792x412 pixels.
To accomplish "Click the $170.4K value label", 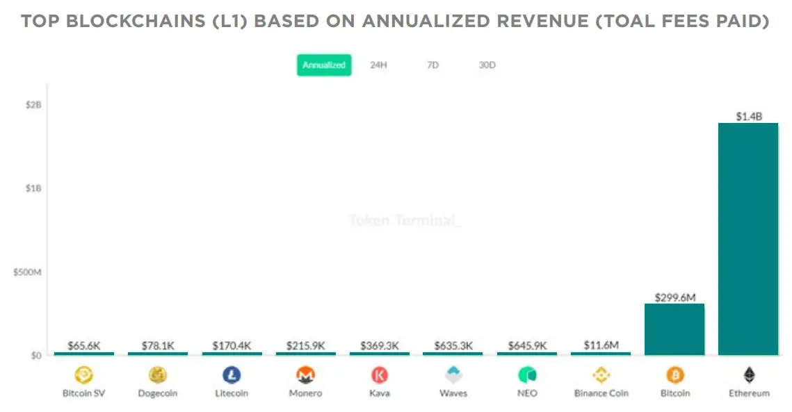I will point(232,346).
